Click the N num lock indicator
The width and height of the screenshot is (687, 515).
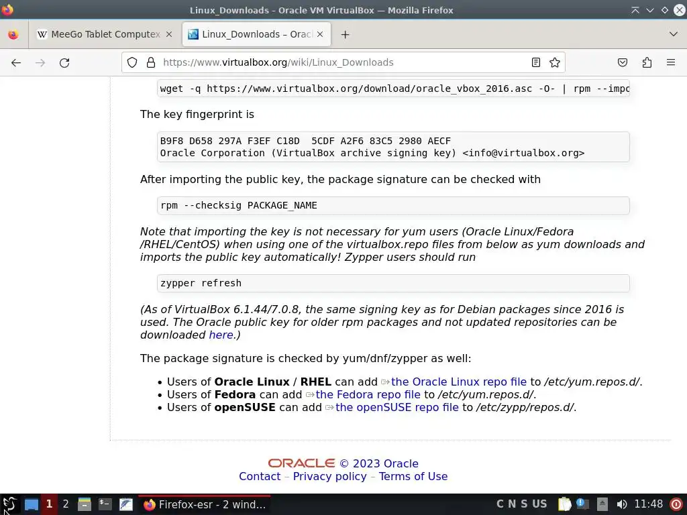pos(512,504)
